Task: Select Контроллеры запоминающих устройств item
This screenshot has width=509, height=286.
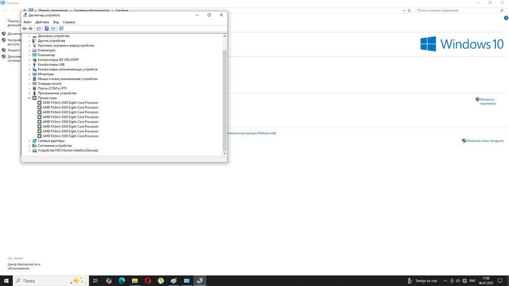Action: [x=68, y=70]
